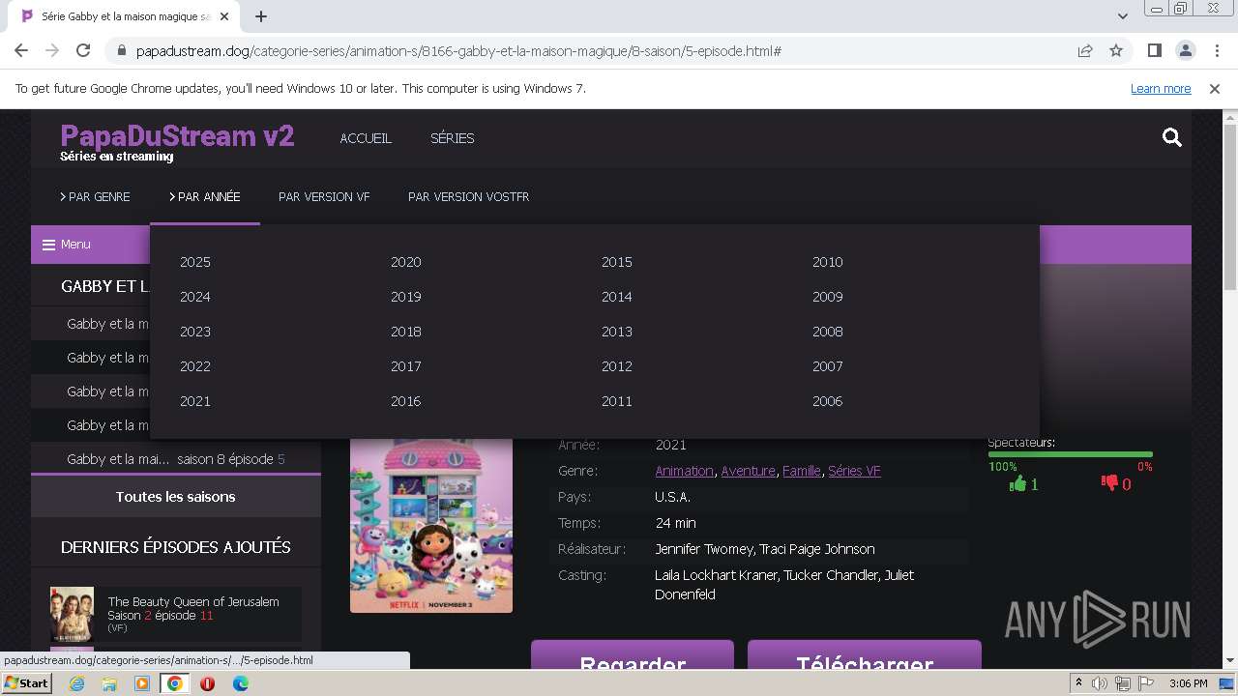Click the hamburger Menu icon

tap(48, 245)
